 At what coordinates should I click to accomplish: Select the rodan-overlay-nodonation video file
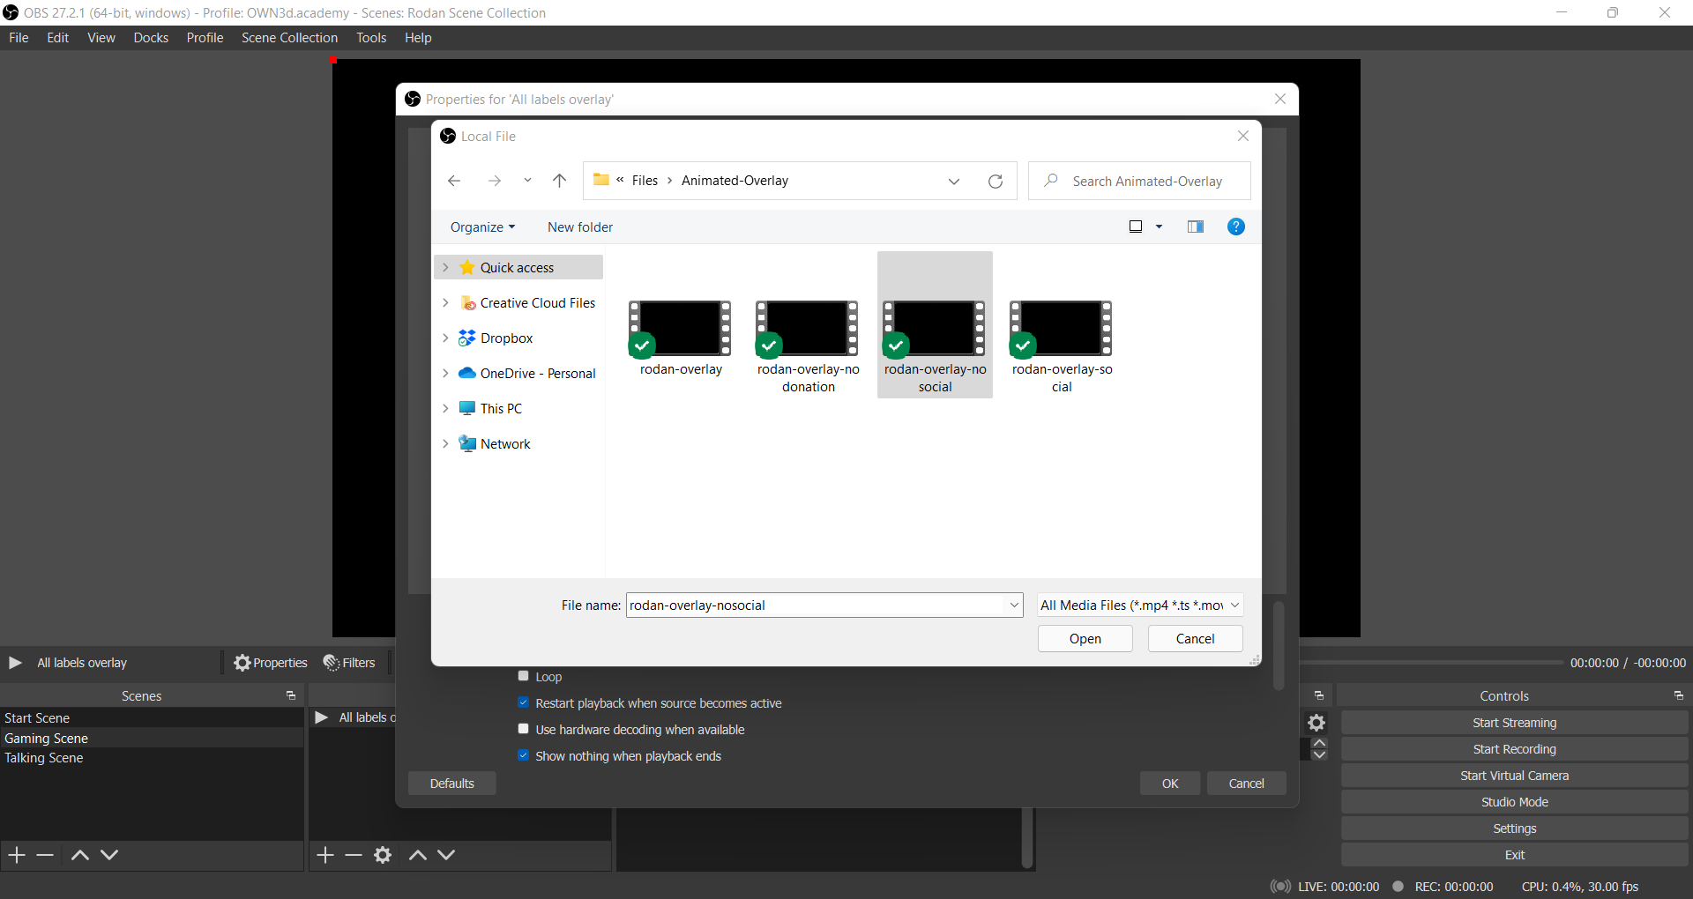[808, 345]
